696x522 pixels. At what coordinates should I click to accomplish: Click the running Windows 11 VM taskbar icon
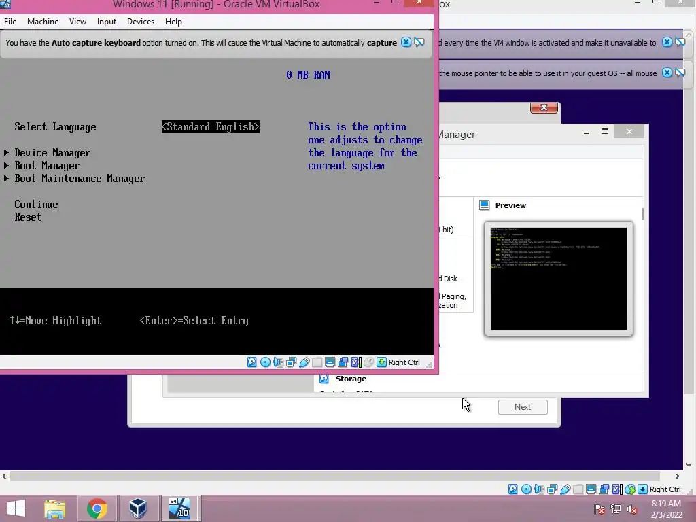(x=179, y=508)
